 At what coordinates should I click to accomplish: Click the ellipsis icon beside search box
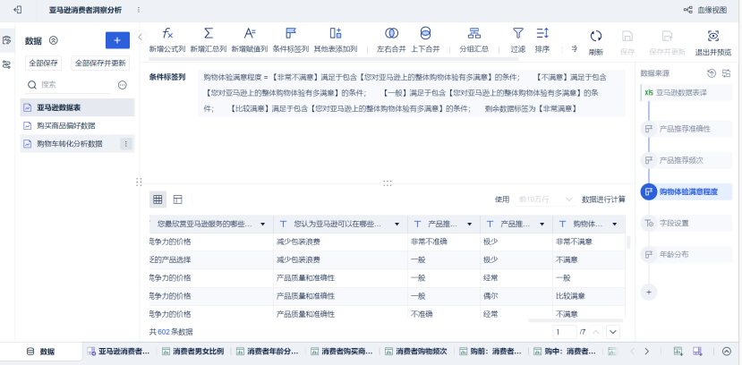click(x=122, y=85)
